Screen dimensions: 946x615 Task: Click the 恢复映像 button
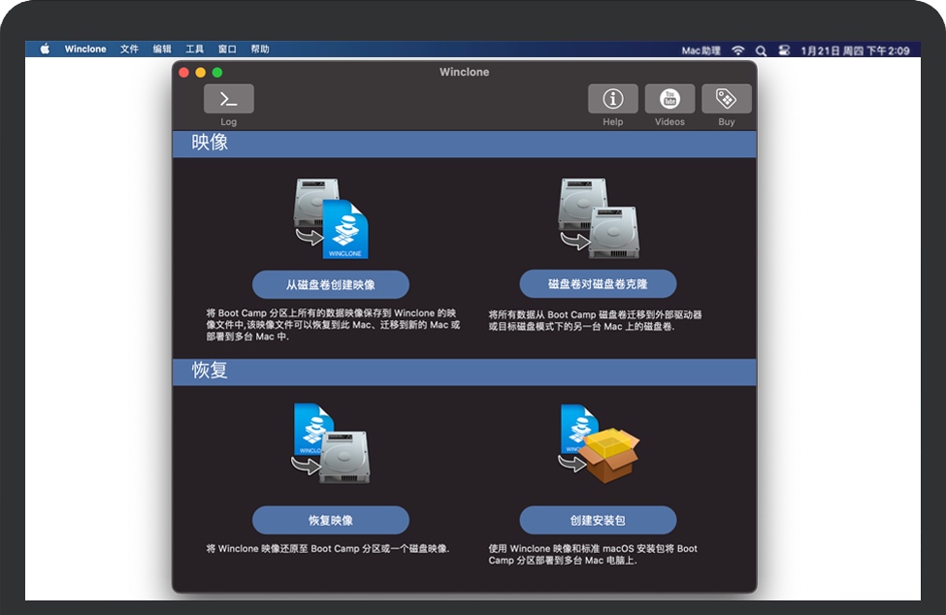(333, 520)
